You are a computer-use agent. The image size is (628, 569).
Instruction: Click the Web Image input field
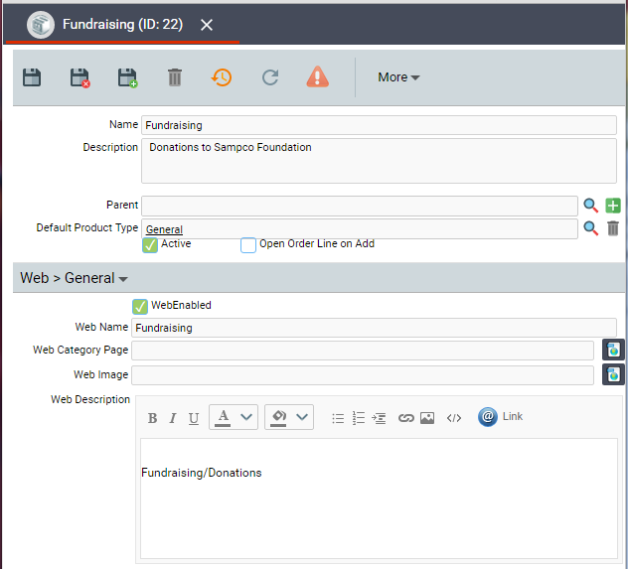tap(363, 375)
